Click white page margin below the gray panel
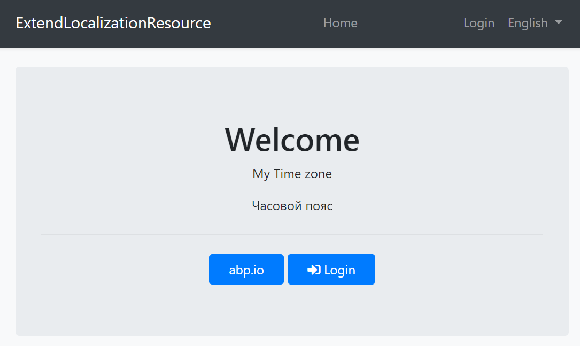Screen dimensions: 580x346 point(292,341)
